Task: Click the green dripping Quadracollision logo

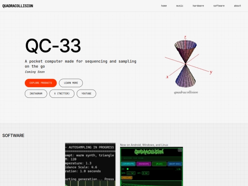Action: 149,152
